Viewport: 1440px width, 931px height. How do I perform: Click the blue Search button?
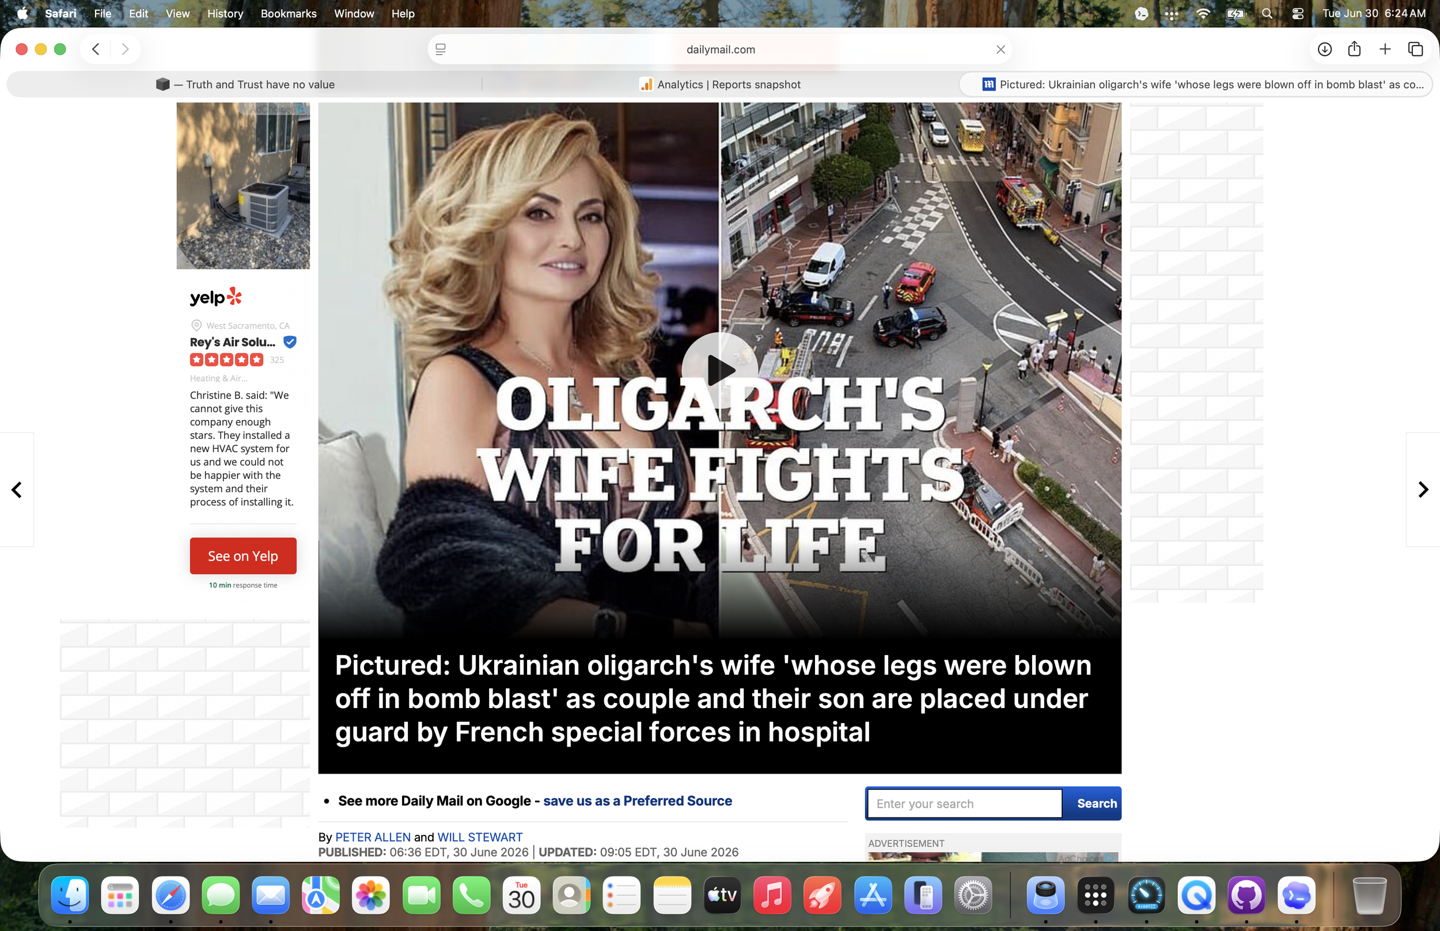coord(1094,804)
